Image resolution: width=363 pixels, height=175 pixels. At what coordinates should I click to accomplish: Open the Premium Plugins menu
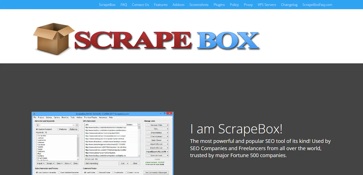click(x=91, y=118)
